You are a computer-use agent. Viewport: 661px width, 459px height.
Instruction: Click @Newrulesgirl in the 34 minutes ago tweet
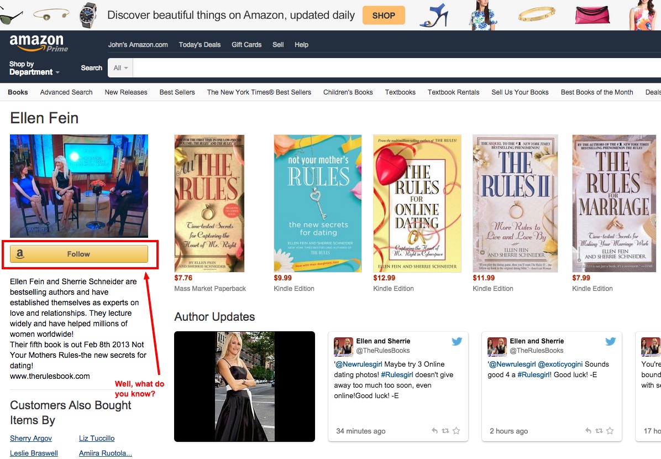359,364
